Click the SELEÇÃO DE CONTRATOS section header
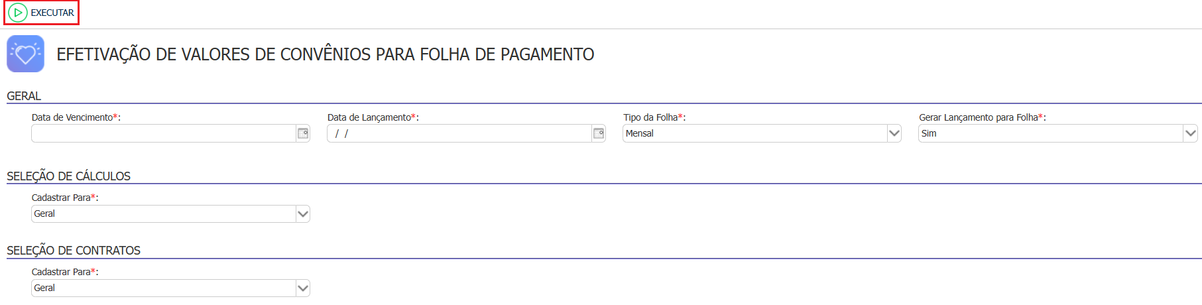The width and height of the screenshot is (1202, 305). [74, 251]
